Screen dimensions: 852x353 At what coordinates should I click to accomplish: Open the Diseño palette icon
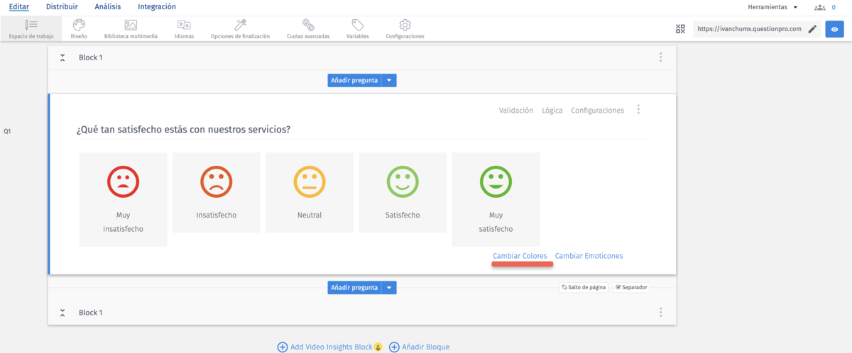click(79, 25)
